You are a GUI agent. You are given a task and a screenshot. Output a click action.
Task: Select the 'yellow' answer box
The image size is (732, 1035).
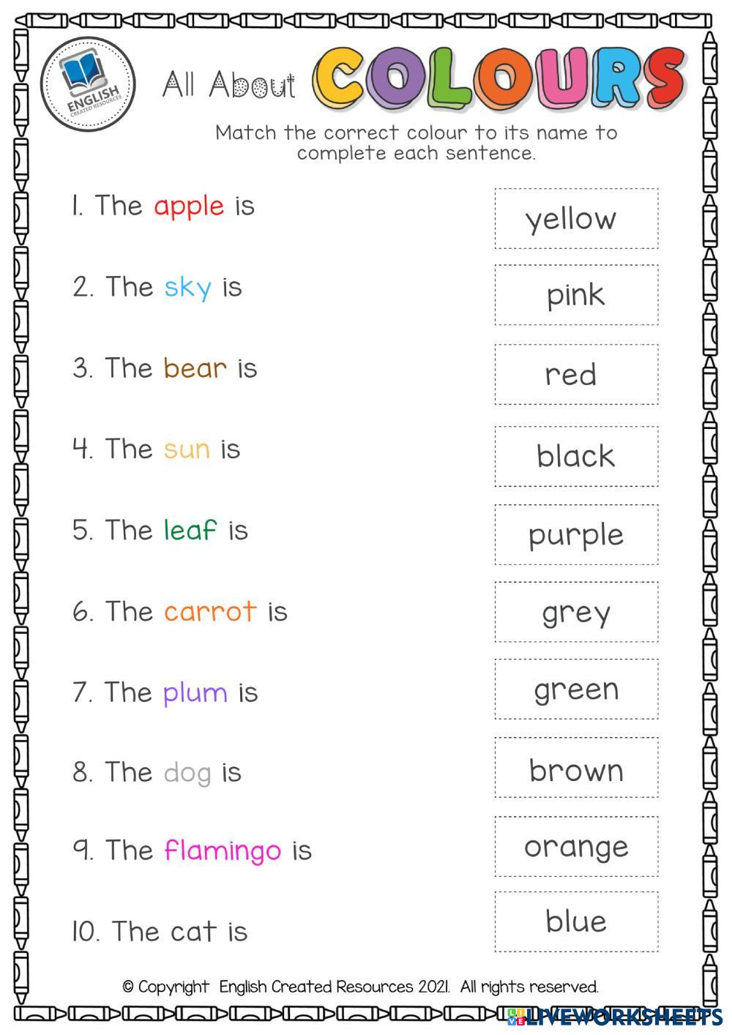click(x=576, y=219)
